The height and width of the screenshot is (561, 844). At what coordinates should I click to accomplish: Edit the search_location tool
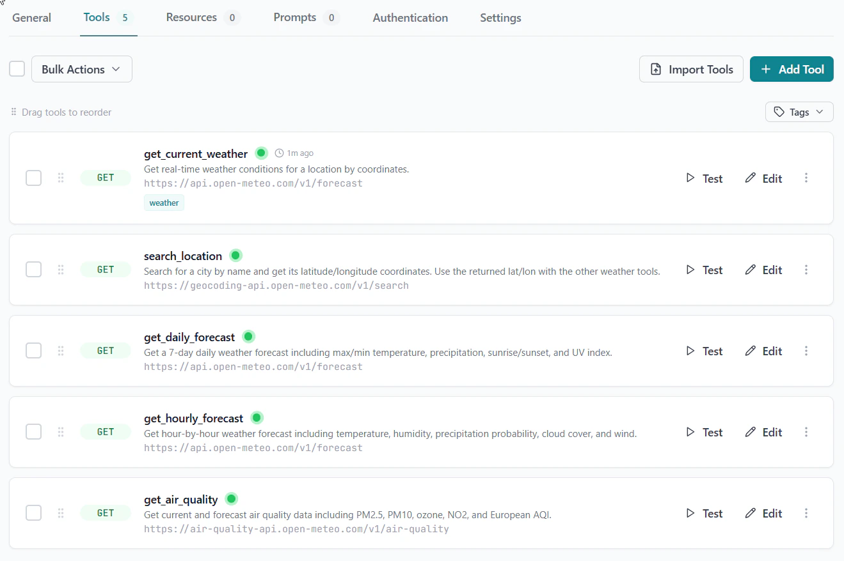pos(763,270)
